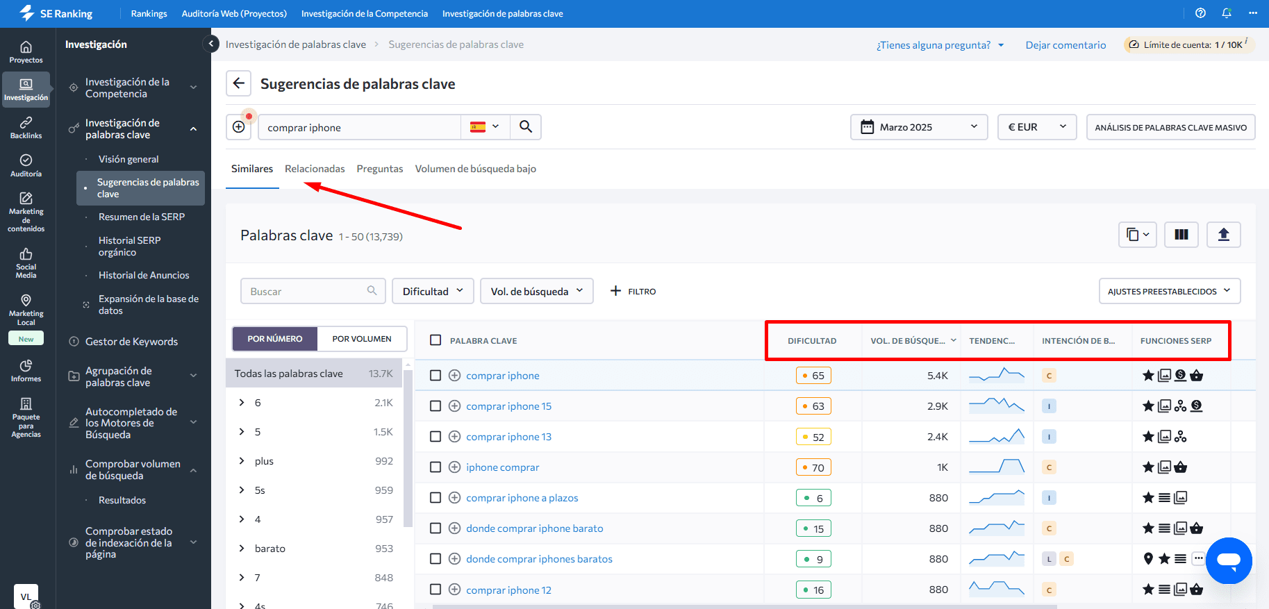Switch grouping to POR VOLUMEN

tap(362, 339)
